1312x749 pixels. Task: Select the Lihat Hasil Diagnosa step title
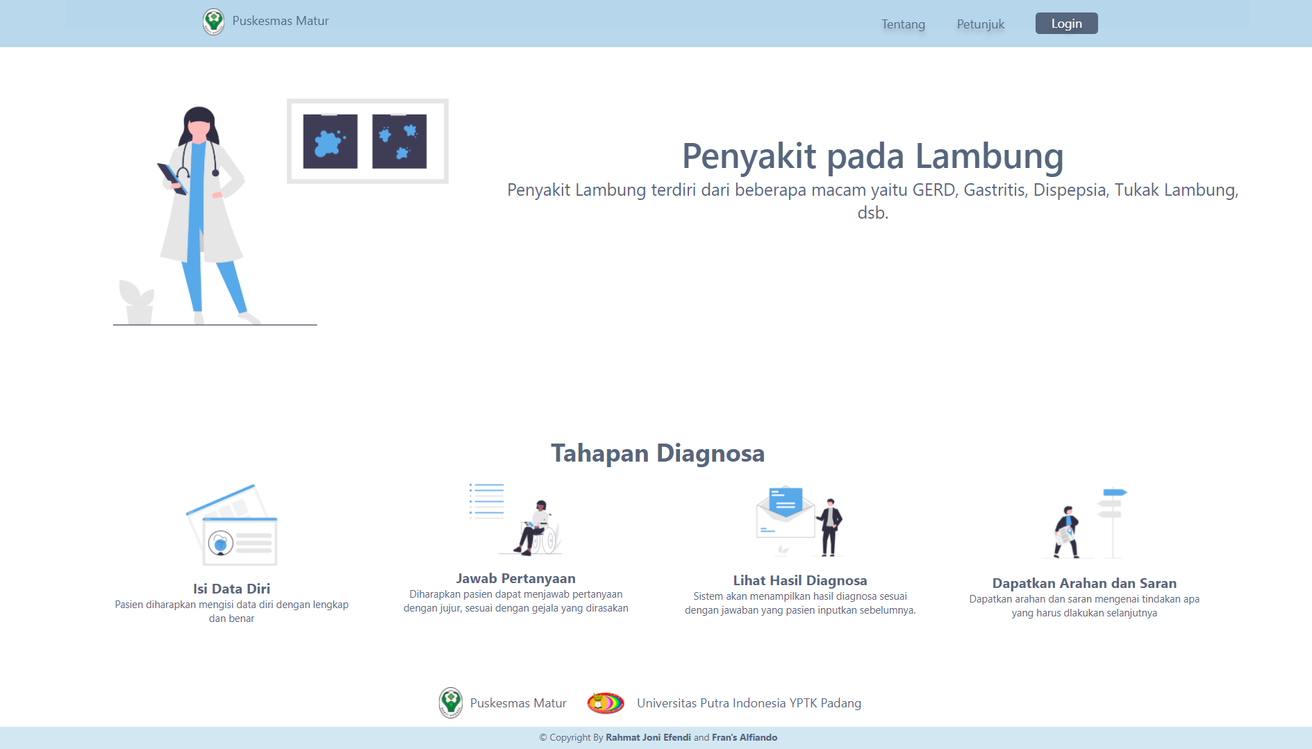(x=799, y=580)
